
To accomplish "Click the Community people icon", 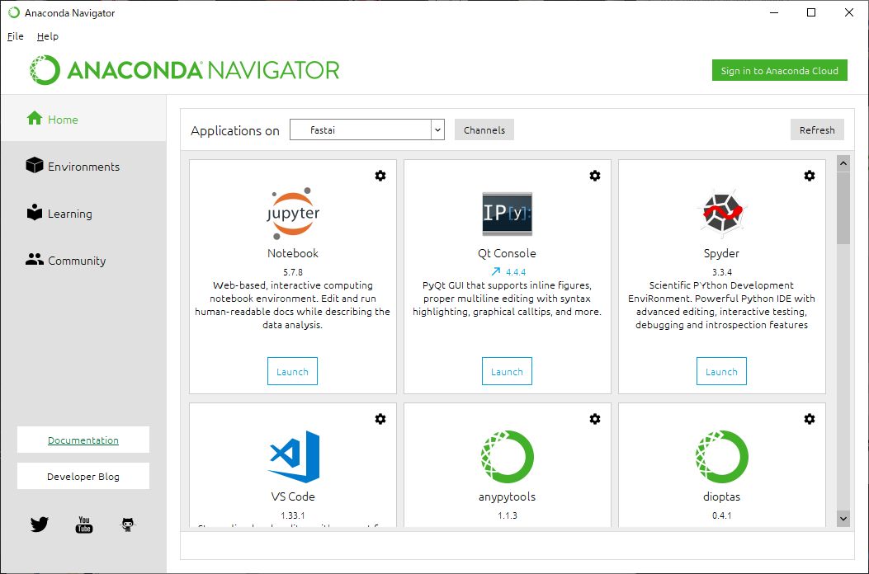I will [x=35, y=259].
